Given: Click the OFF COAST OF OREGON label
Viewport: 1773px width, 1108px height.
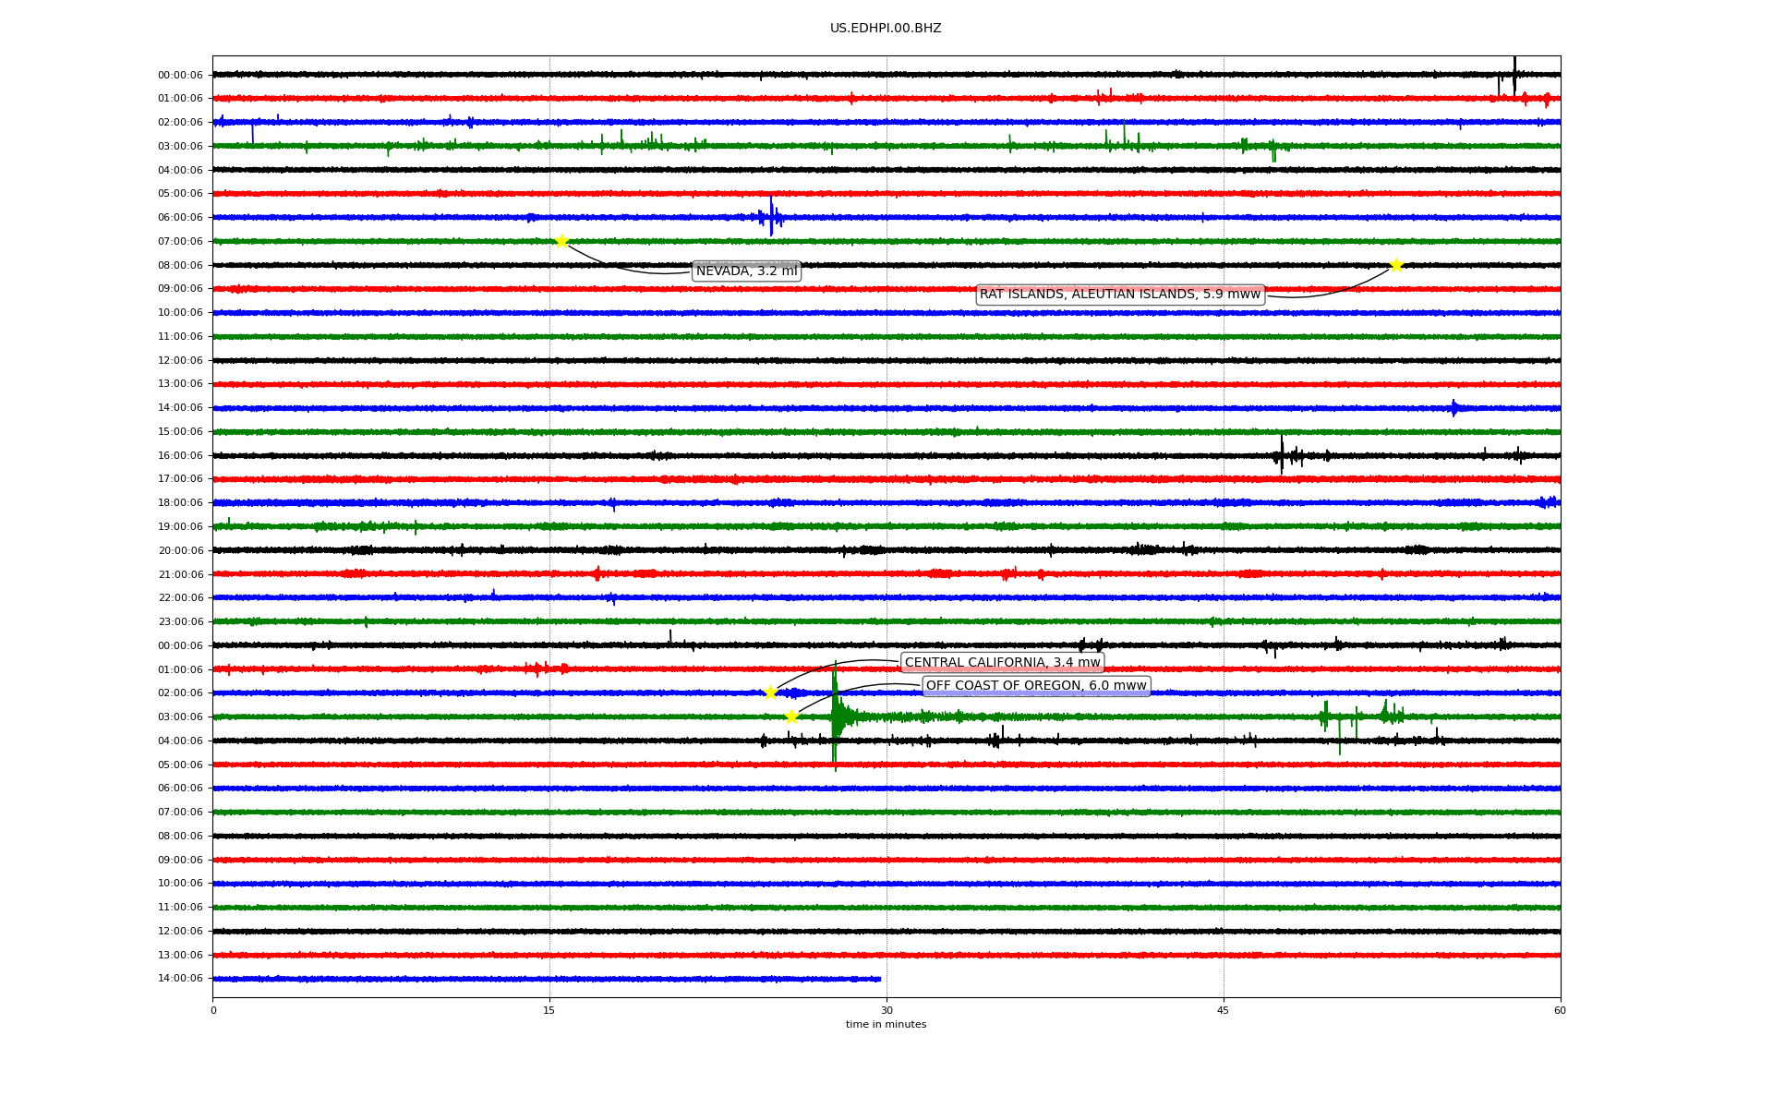Looking at the screenshot, I should coord(1035,686).
